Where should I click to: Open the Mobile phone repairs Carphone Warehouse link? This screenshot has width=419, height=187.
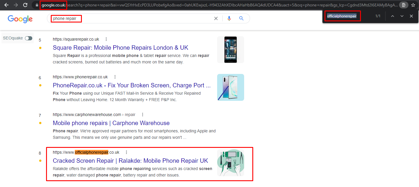[111, 123]
